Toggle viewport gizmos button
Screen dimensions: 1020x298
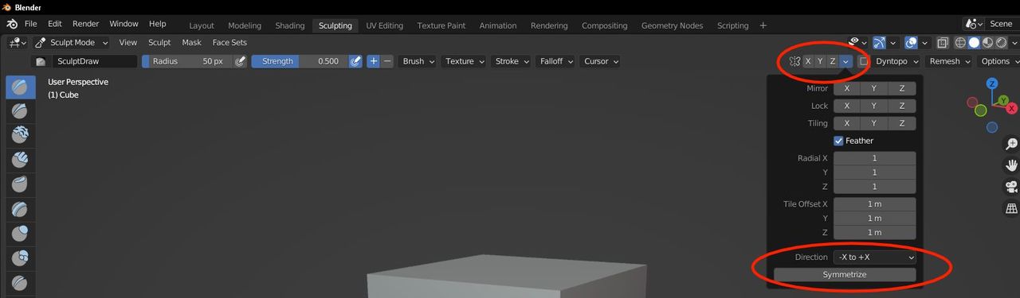pos(879,43)
